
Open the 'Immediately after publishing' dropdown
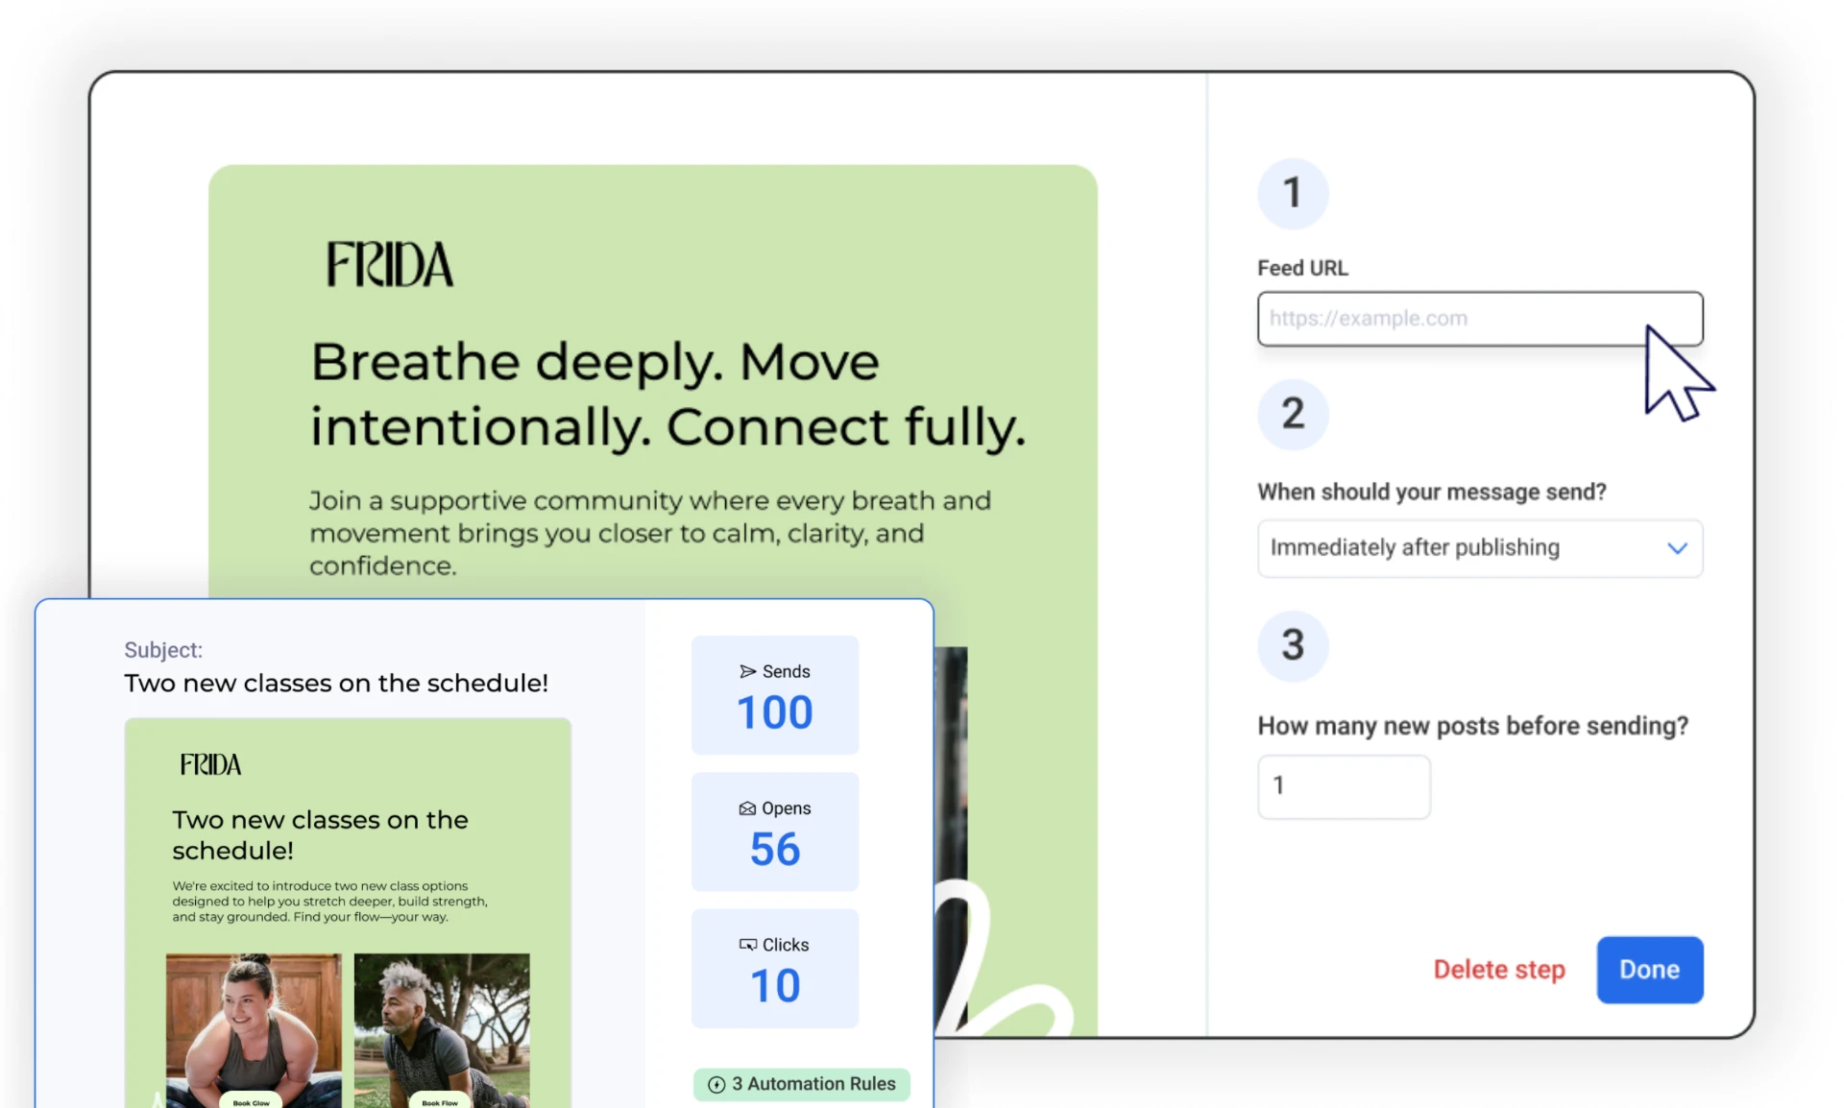[1479, 548]
